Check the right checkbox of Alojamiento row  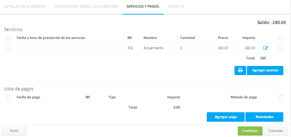[281, 48]
